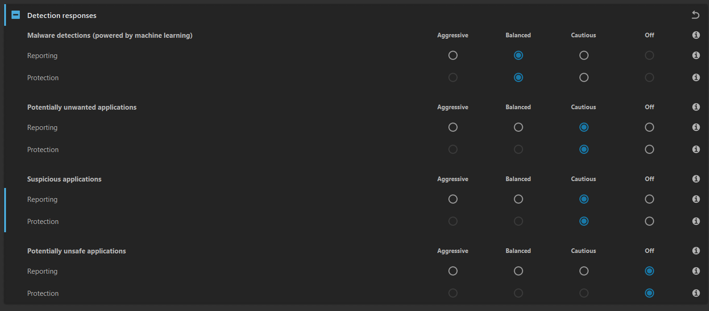Collapse the Detection responses section
The width and height of the screenshot is (709, 311).
[x=16, y=15]
